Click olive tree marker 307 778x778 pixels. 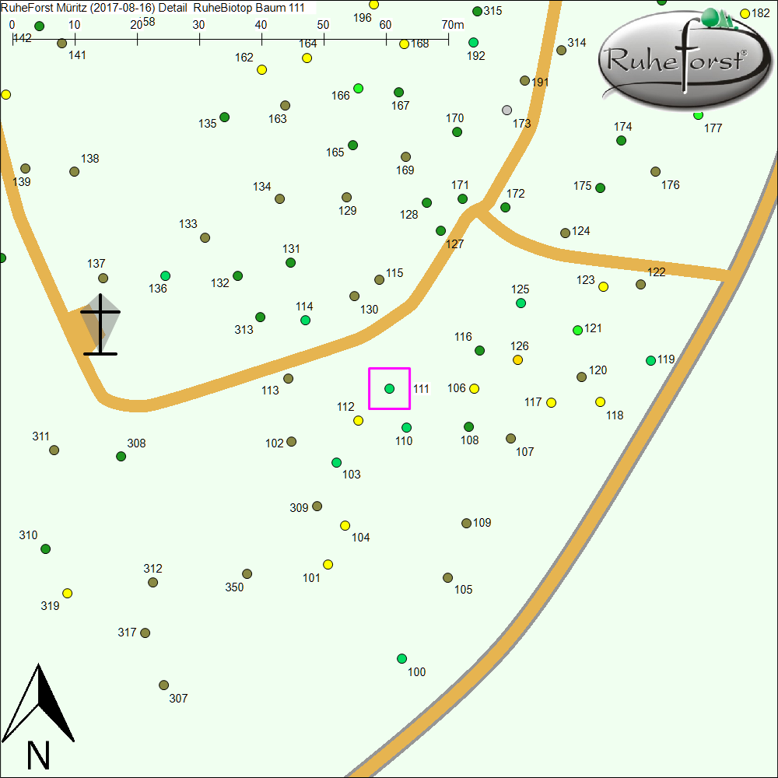point(163,685)
